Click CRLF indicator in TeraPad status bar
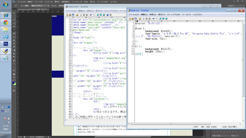246x138 pixels. tap(230, 127)
